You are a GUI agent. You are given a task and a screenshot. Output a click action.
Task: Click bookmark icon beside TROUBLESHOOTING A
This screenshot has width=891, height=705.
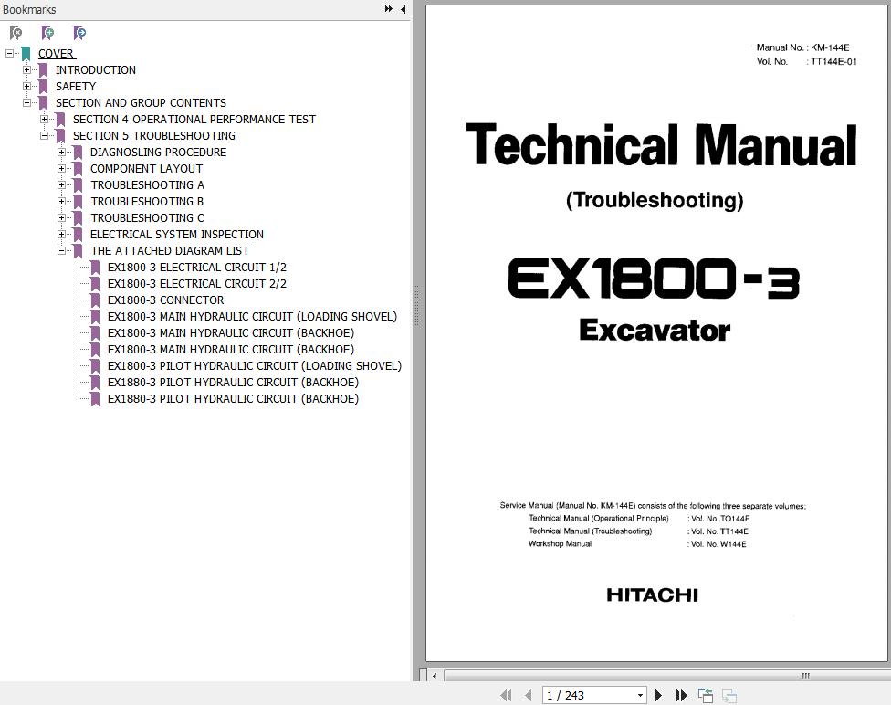(78, 186)
